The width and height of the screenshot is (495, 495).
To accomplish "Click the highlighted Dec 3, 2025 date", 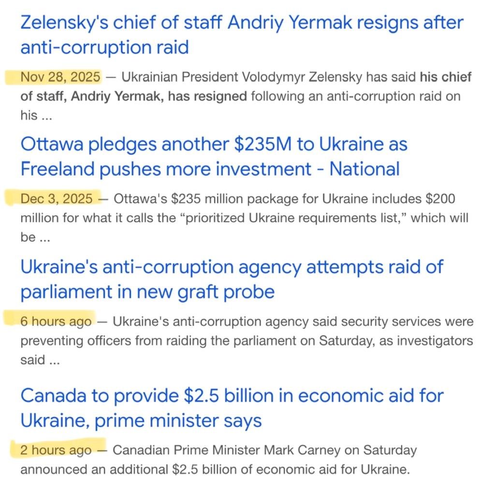I will point(56,199).
